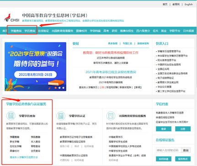
Task: Open 近五年考研分数线和趋势图 news item
Action: click(x=111, y=58)
